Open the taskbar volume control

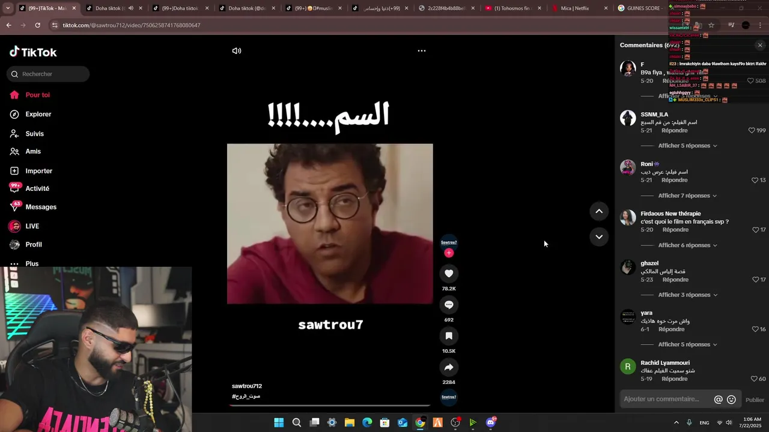pos(729,422)
